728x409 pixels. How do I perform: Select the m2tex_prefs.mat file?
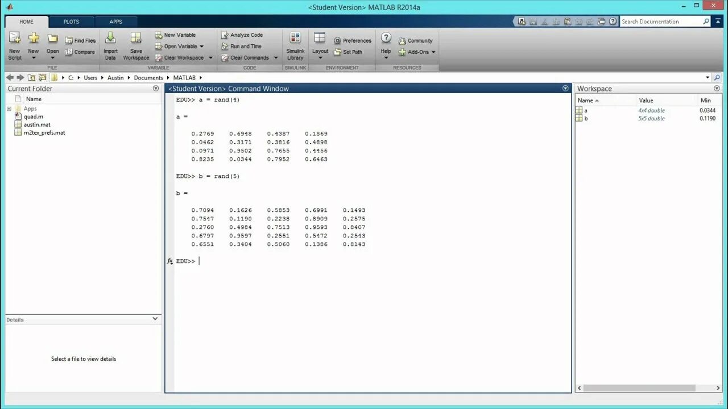click(x=40, y=132)
